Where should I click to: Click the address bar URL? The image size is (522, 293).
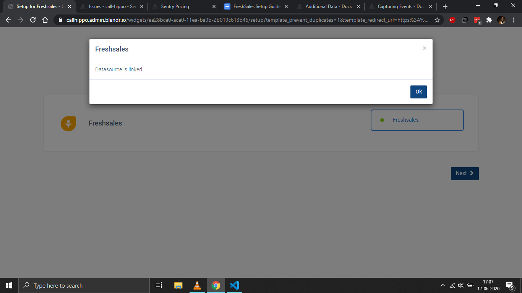[x=247, y=20]
